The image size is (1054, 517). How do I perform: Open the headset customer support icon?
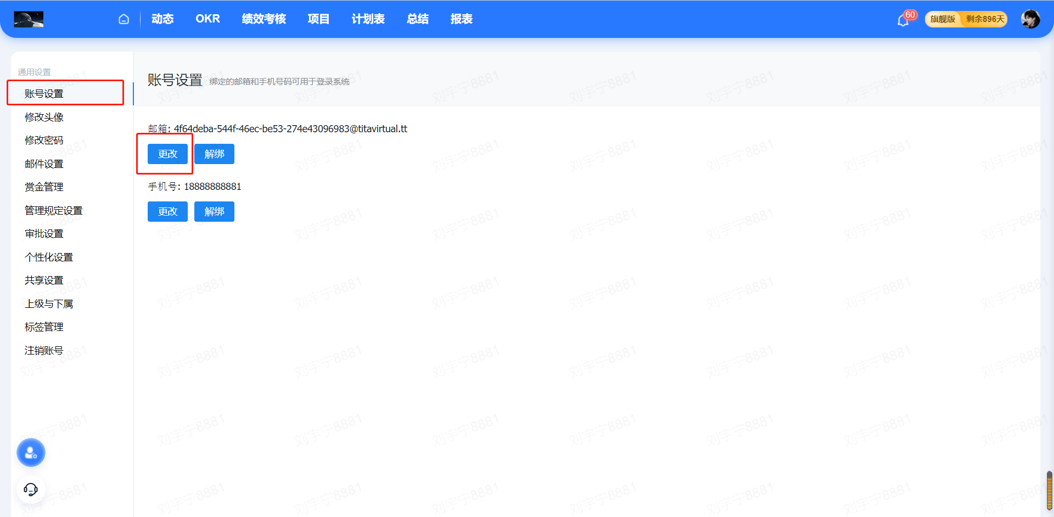coord(31,489)
